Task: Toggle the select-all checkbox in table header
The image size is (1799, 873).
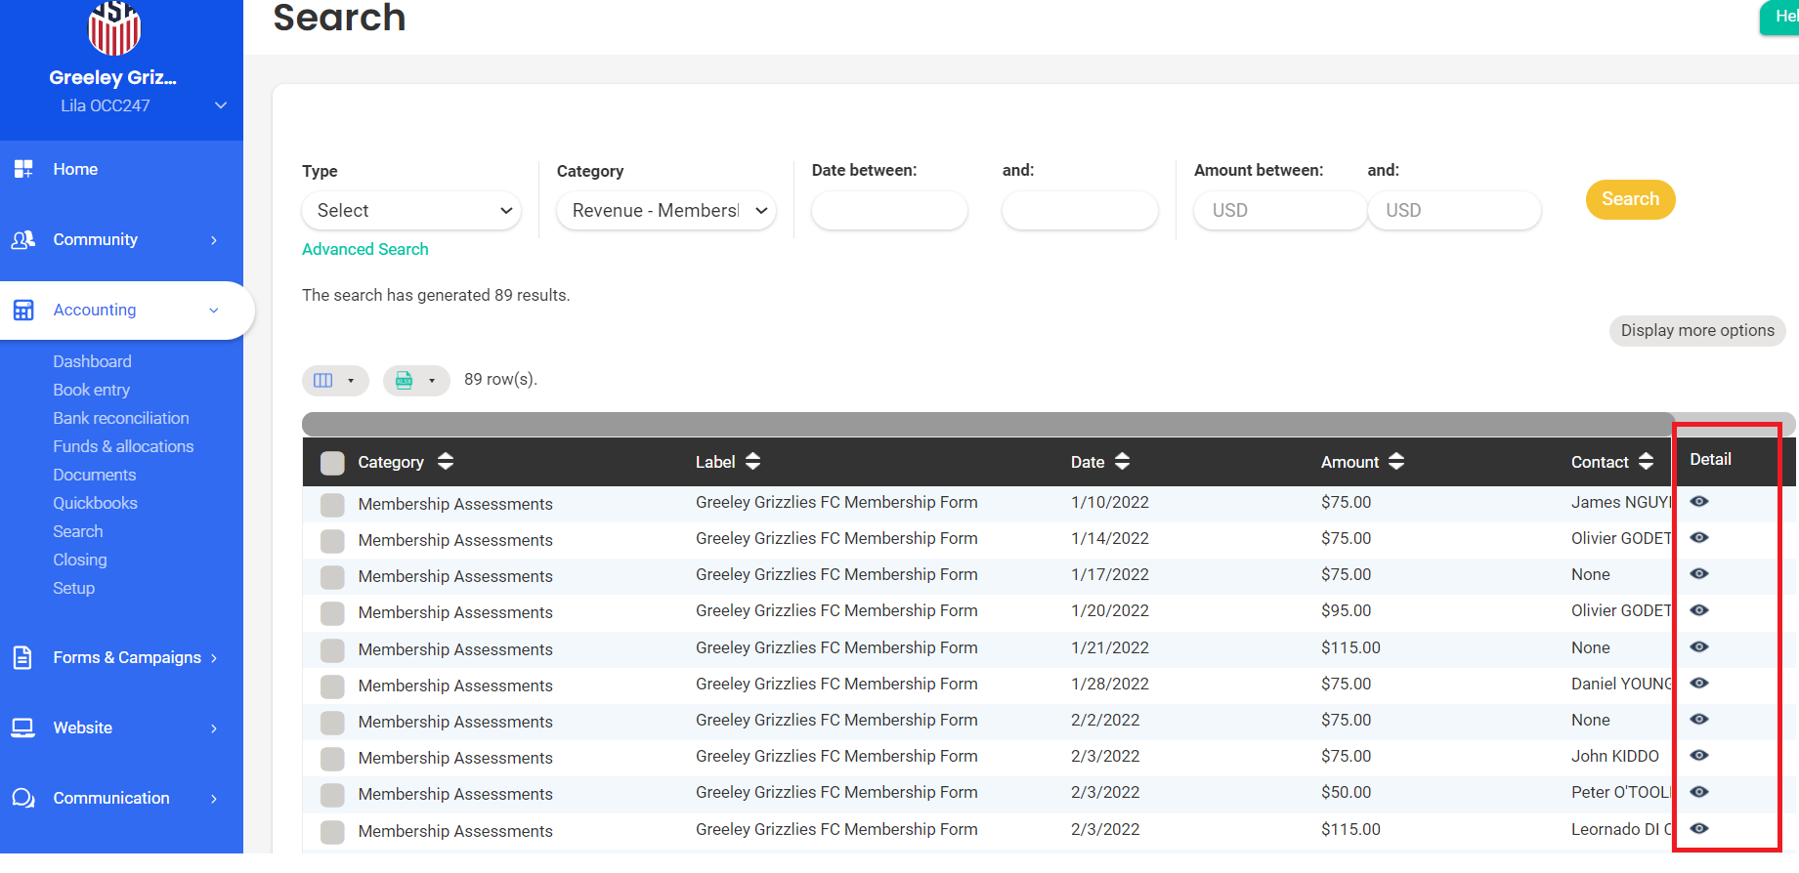Action: click(x=332, y=463)
